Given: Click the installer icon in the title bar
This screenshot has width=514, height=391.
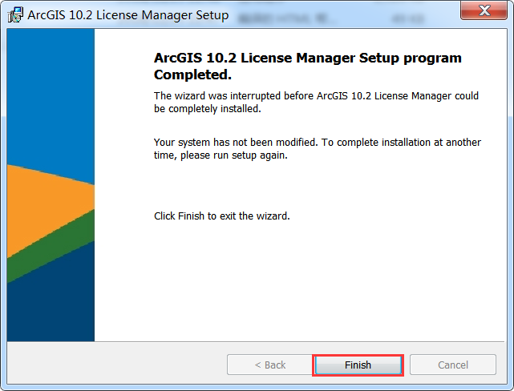Looking at the screenshot, I should click(x=15, y=15).
